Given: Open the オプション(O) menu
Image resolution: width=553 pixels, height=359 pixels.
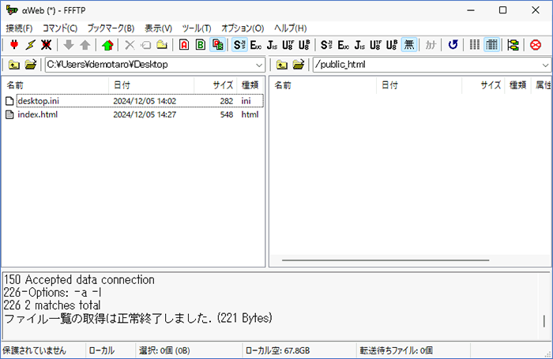Looking at the screenshot, I should point(243,28).
